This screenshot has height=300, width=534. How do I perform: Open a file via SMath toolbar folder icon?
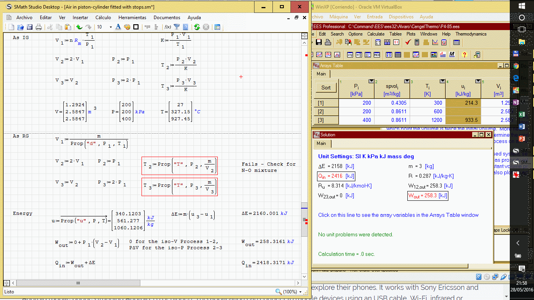[20, 27]
